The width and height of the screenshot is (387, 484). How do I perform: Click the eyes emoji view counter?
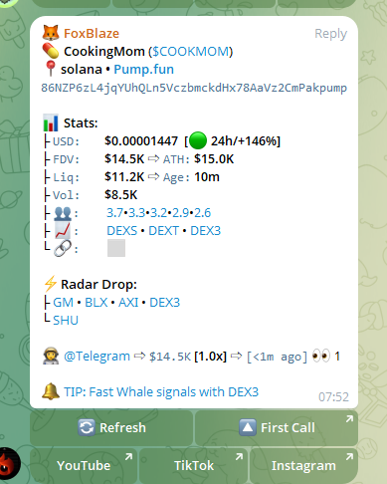tap(321, 356)
